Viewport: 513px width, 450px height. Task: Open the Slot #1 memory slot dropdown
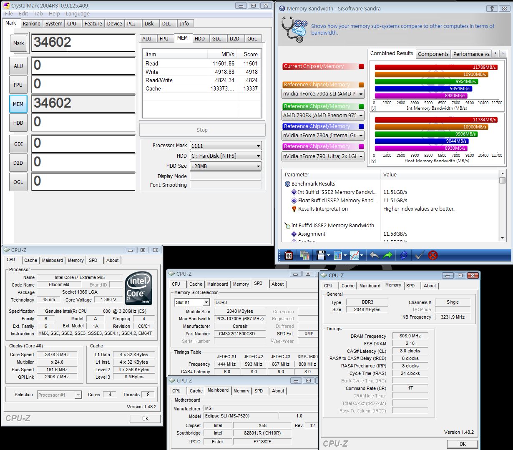point(192,302)
